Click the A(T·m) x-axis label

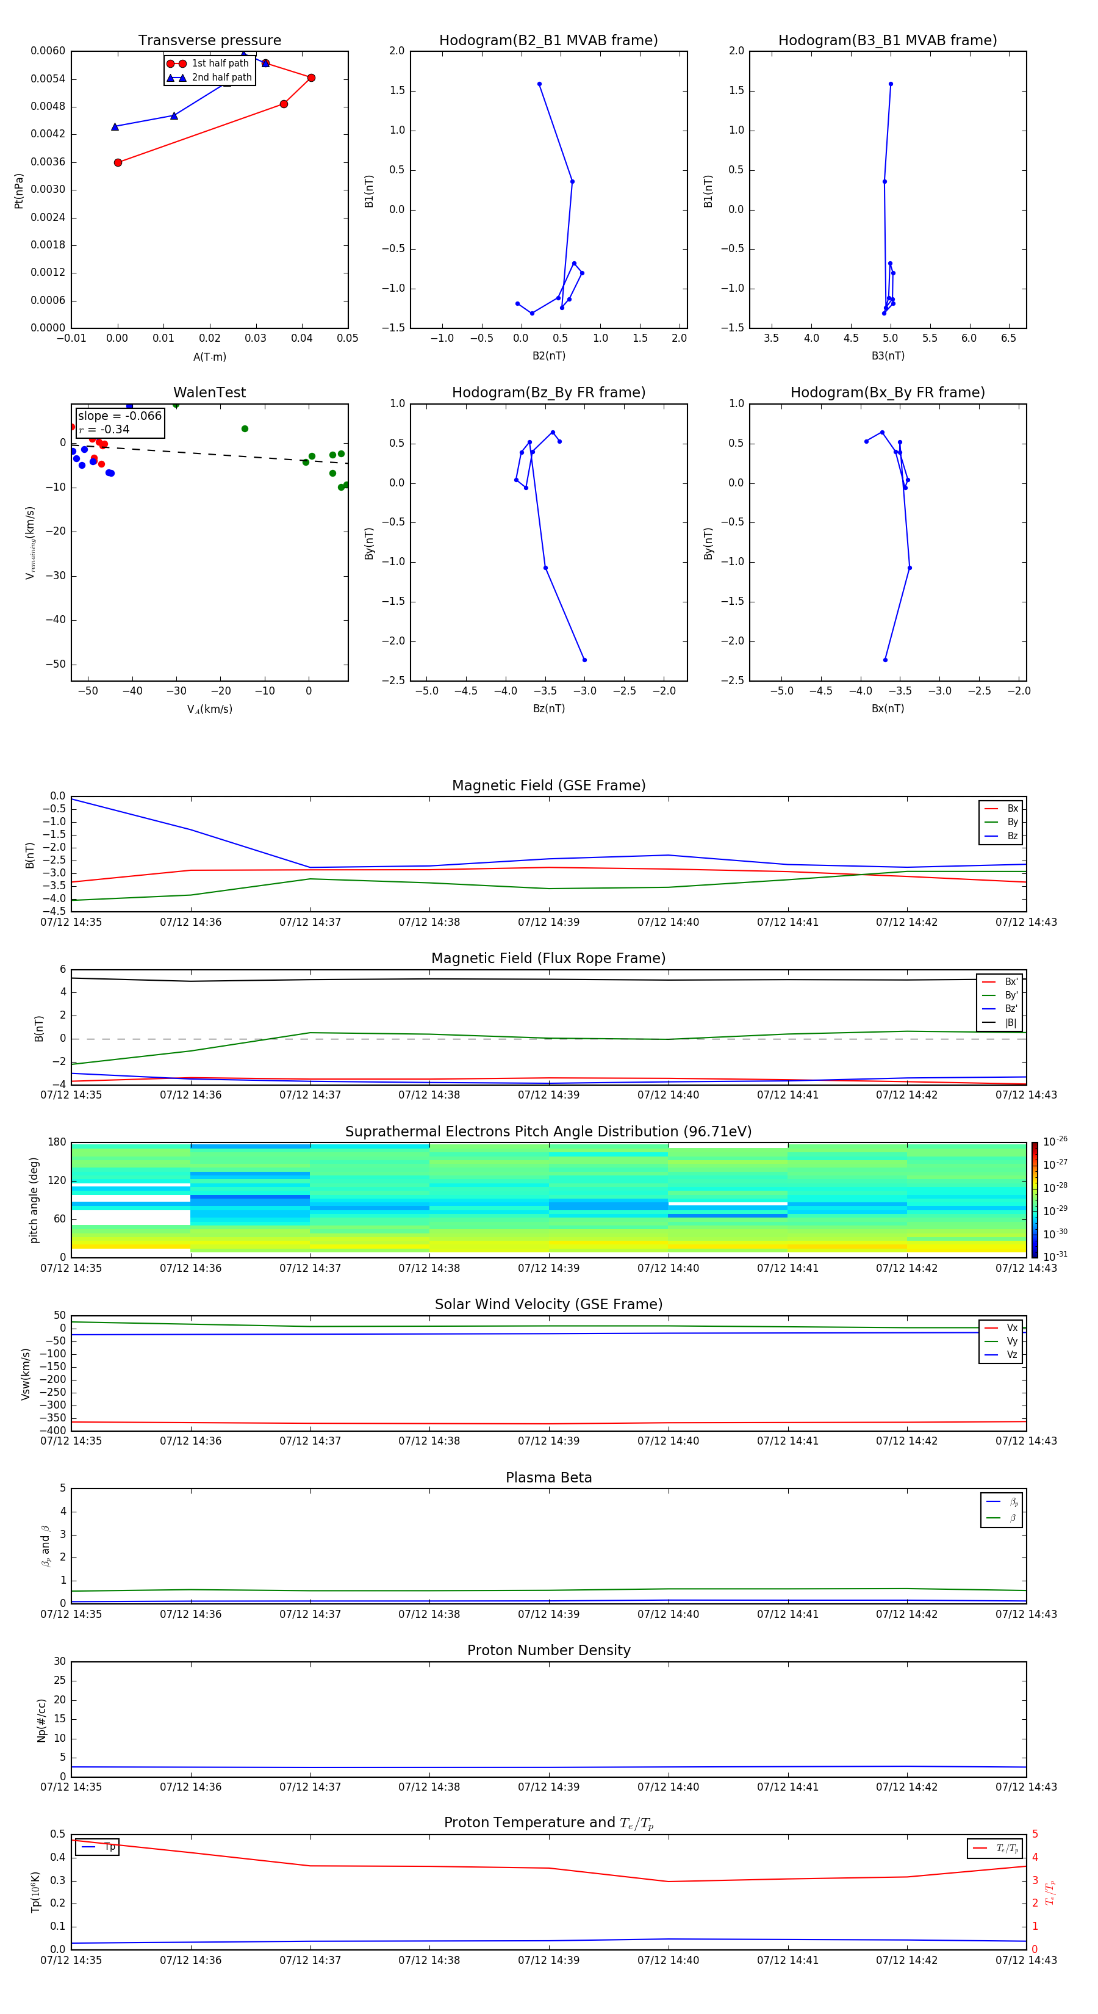(x=209, y=356)
